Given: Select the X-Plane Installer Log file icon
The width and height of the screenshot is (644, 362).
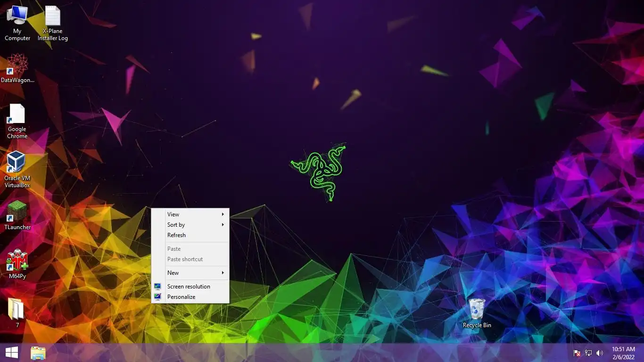Looking at the screenshot, I should (53, 24).
